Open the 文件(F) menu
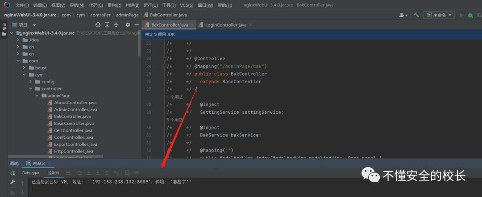Viewport: 482px width, 197px height. 22,5
